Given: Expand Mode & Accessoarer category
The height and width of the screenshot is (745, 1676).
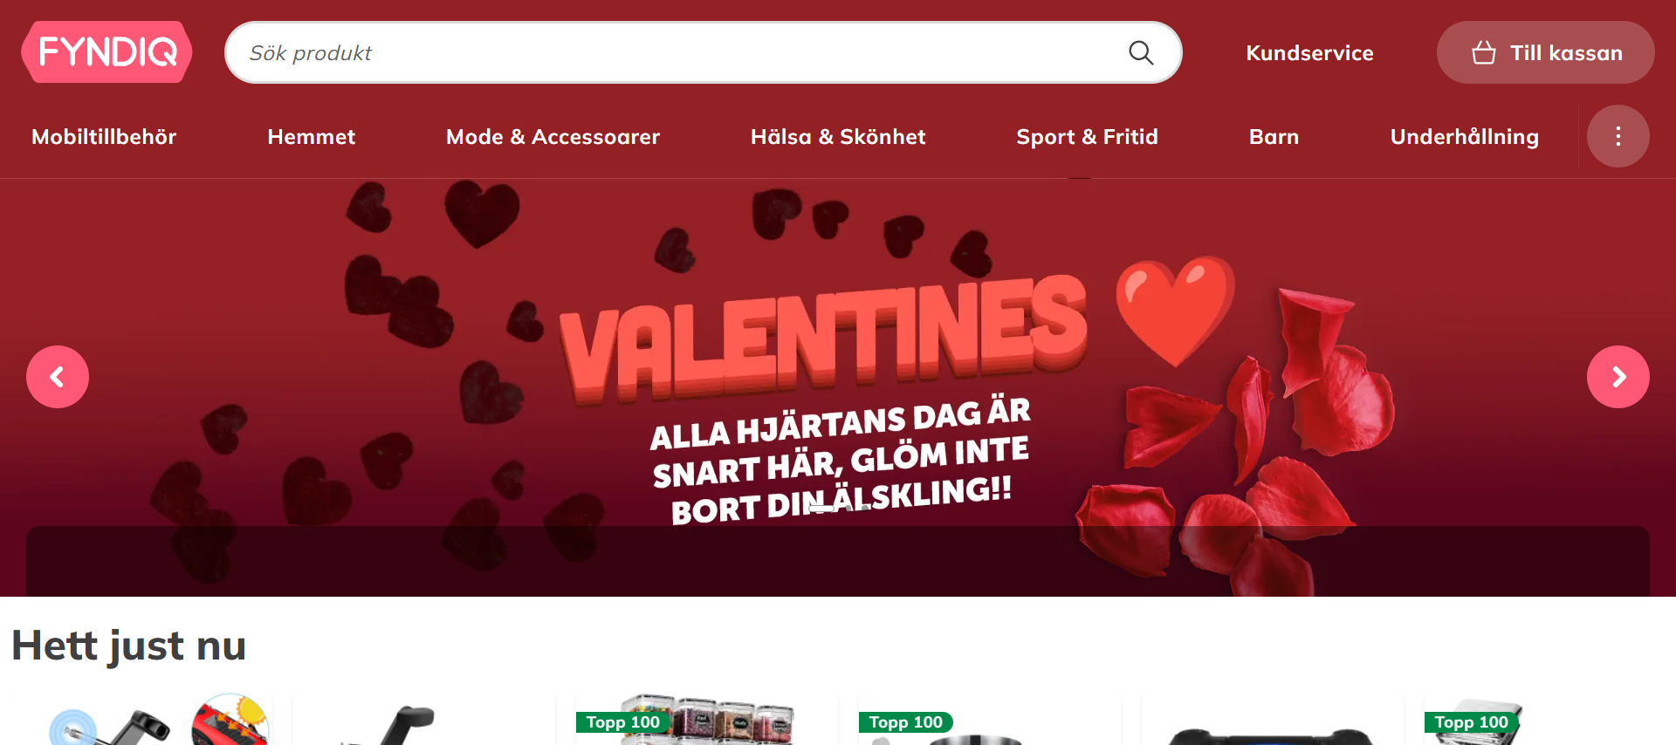Looking at the screenshot, I should (x=553, y=137).
